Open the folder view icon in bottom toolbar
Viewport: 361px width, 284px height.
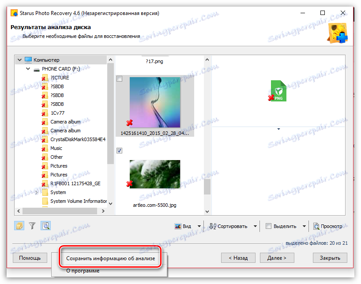[19, 226]
